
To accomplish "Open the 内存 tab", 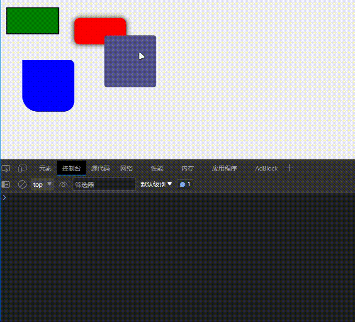I will point(188,168).
